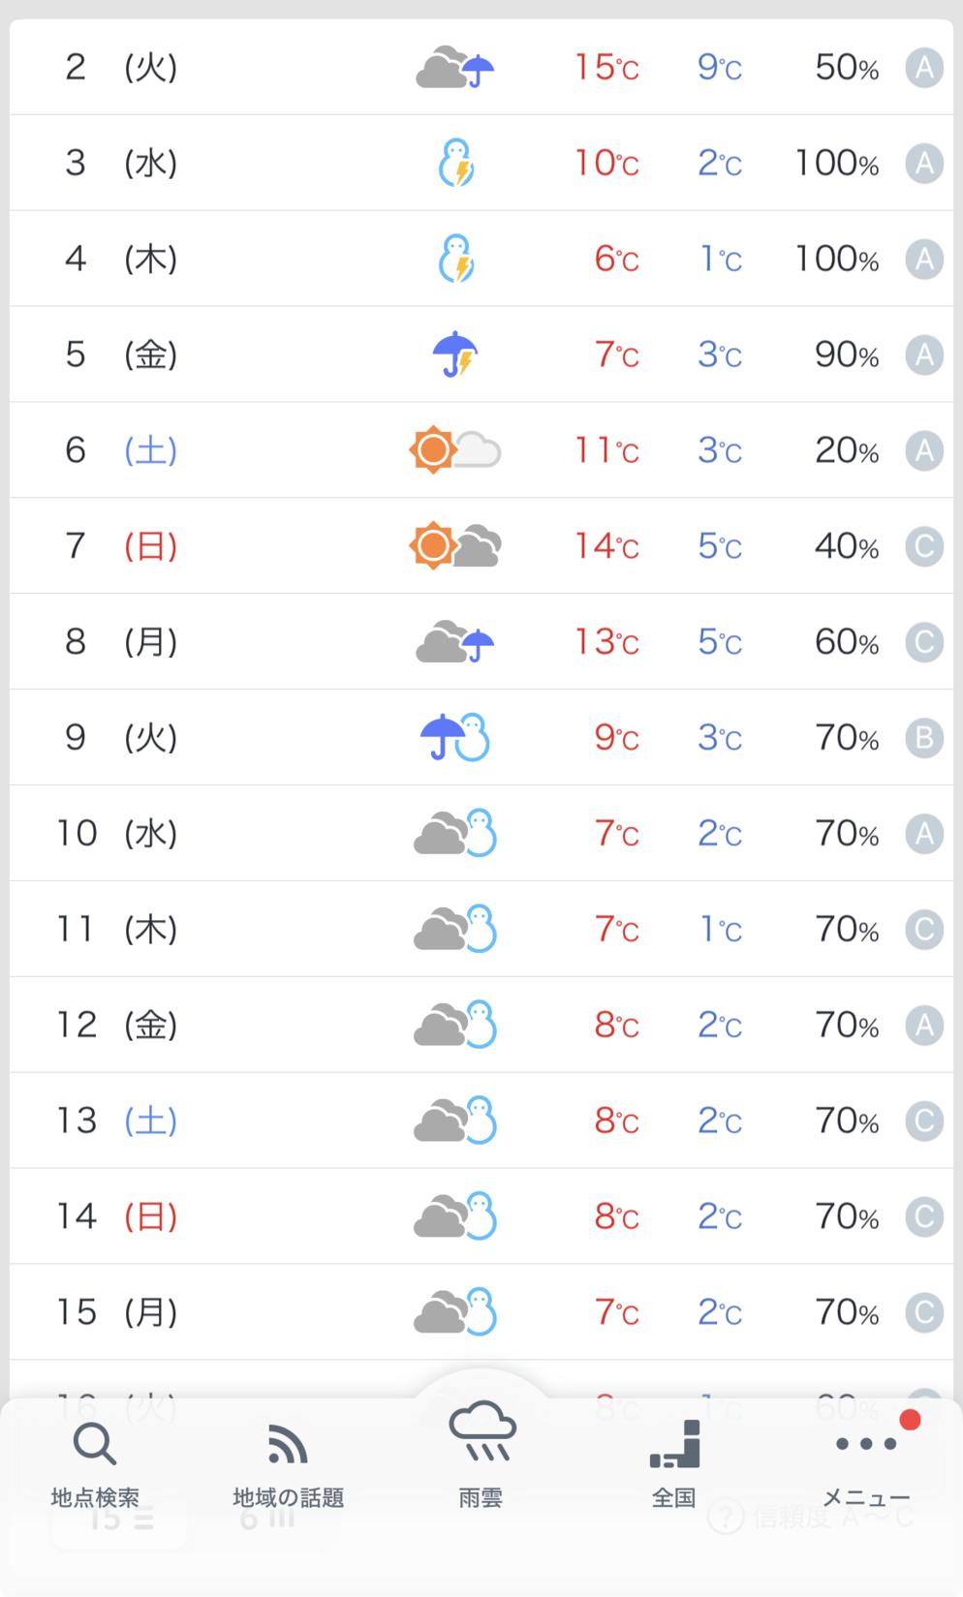
Task: Select the 13 (土) date label
Action: coord(116,1121)
